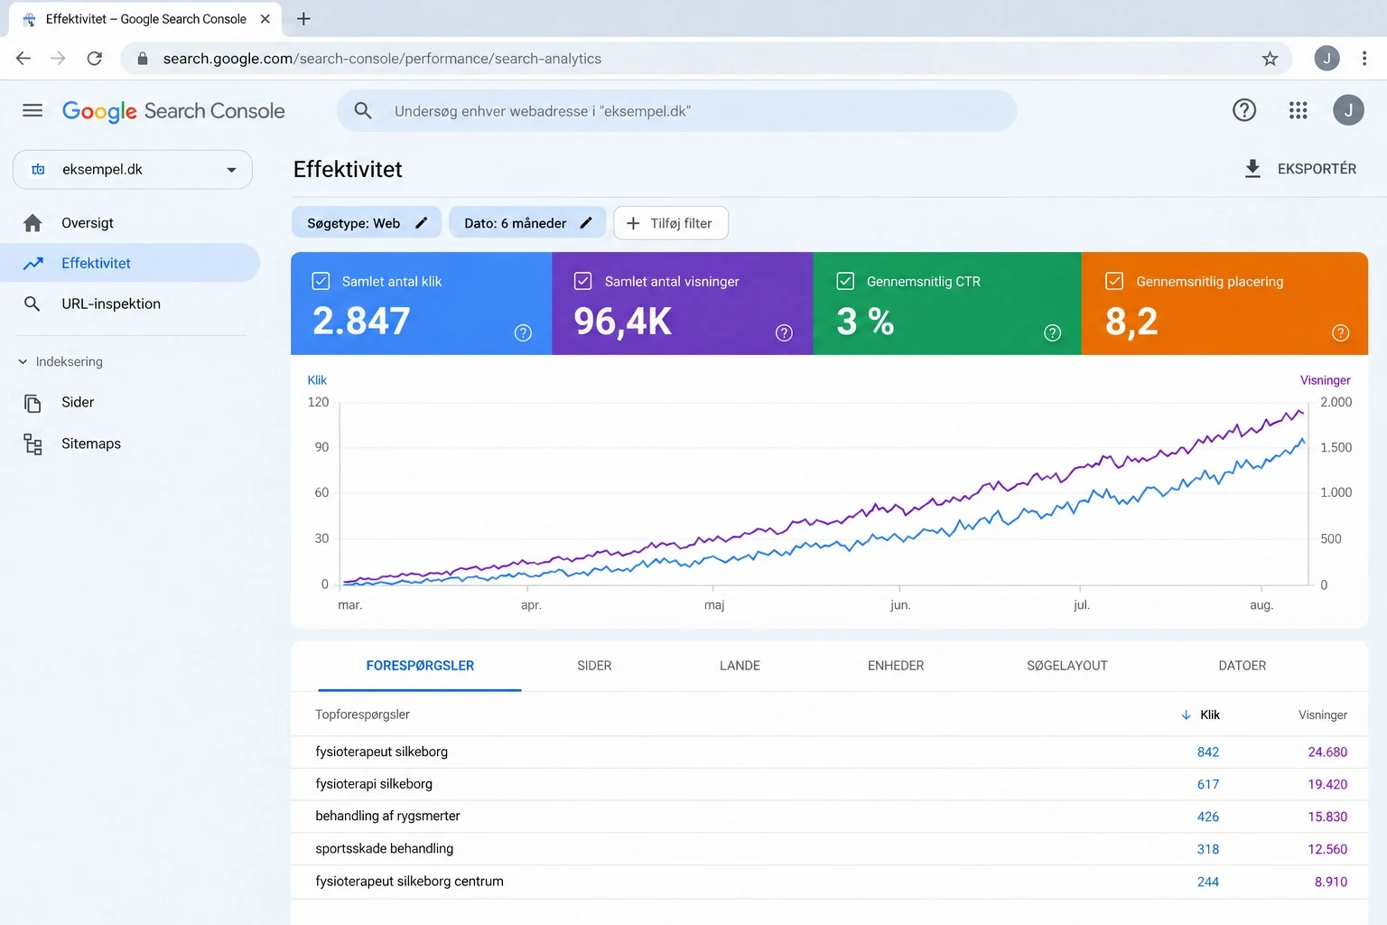Screen dimensions: 1387x925
Task: Sort by the Visninger column header
Action: (1323, 715)
